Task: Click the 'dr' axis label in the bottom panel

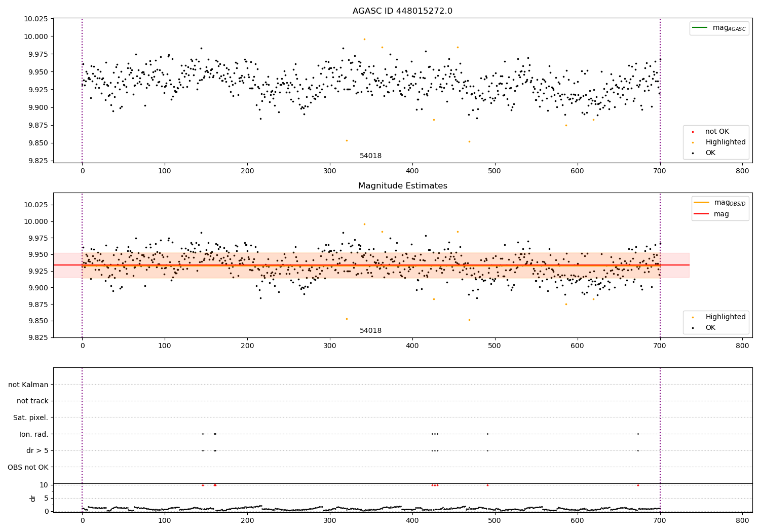Action: coord(33,498)
